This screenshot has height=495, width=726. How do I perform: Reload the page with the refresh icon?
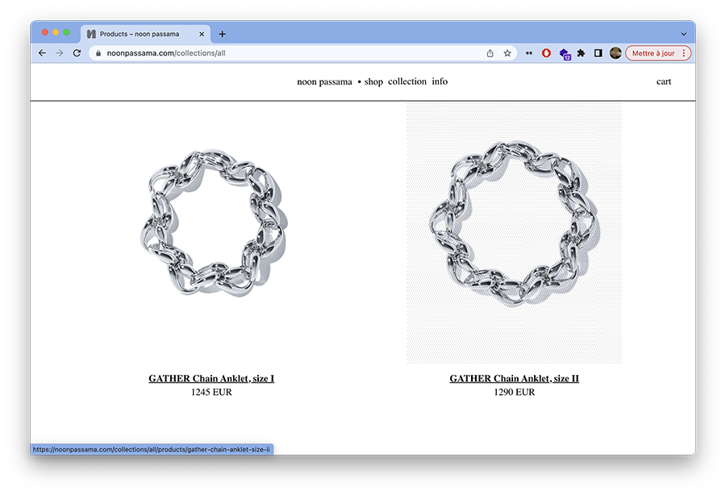point(77,53)
